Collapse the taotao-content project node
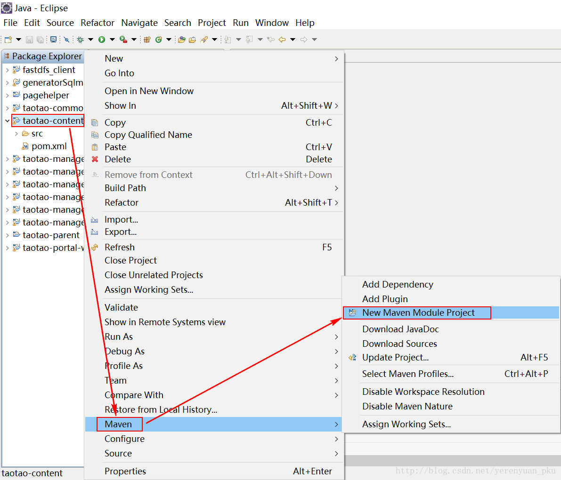 pos(8,121)
